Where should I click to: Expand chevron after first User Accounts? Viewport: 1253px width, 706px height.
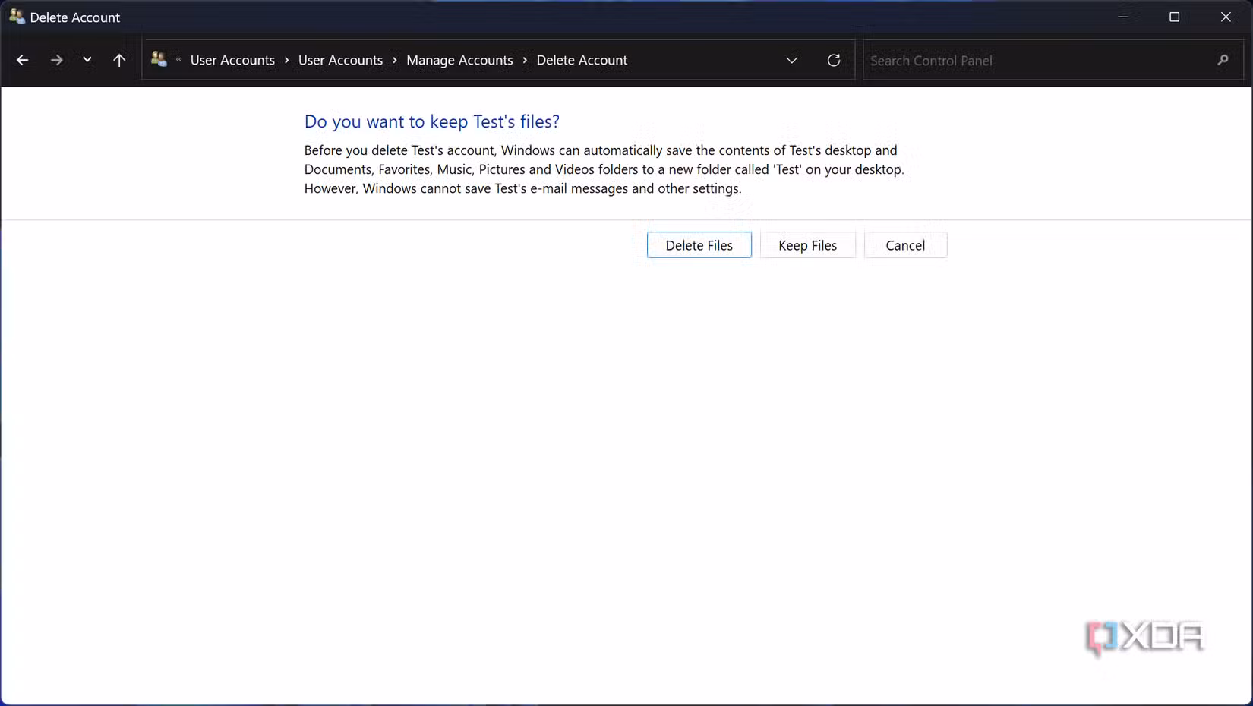point(286,60)
